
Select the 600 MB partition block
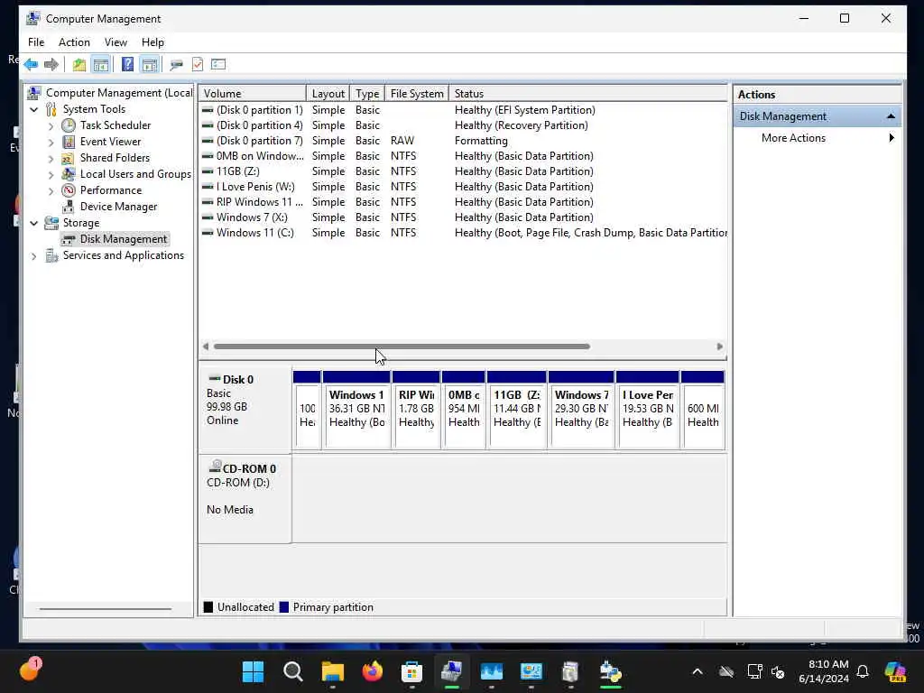702,411
